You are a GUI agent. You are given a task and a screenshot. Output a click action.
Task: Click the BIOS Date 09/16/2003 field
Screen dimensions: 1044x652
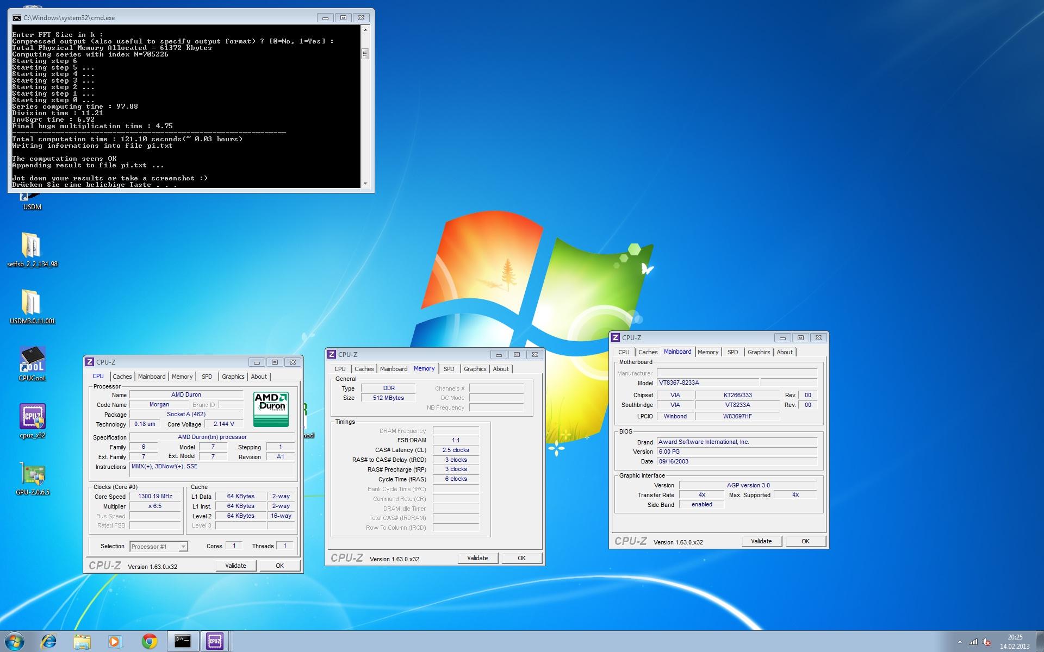coord(737,461)
